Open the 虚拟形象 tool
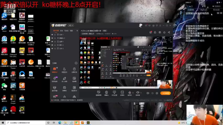Image resolution: width=223 pixels, height=125 pixels. [55, 89]
